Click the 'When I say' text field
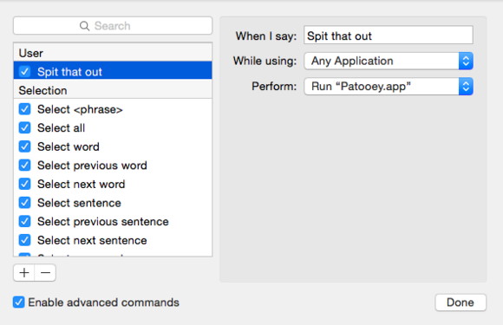Viewport: 503px width, 325px height. tap(389, 36)
